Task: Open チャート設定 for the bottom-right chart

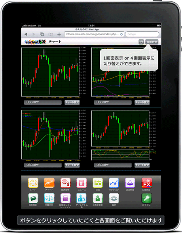Action: click(x=142, y=165)
